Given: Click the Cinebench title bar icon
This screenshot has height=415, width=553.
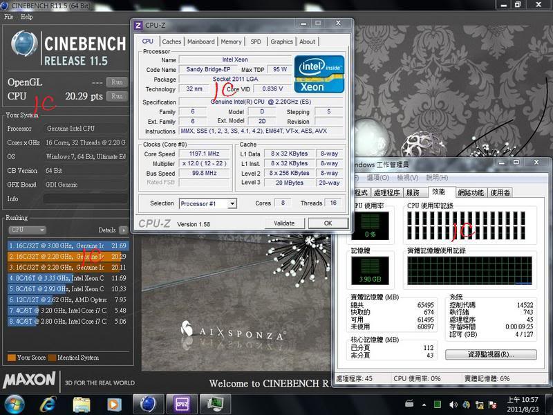Looking at the screenshot, I should 4,6.
